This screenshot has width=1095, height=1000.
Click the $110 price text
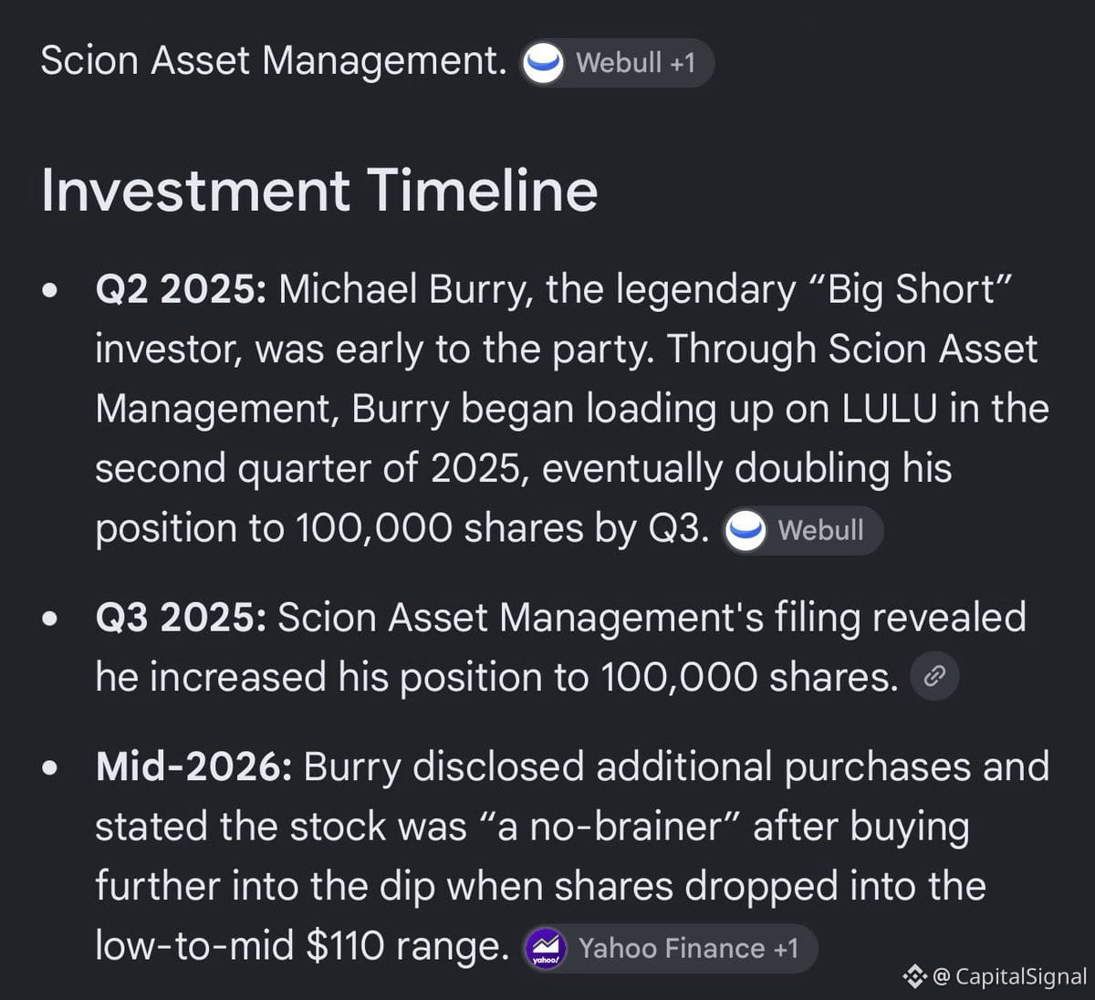[x=346, y=947]
